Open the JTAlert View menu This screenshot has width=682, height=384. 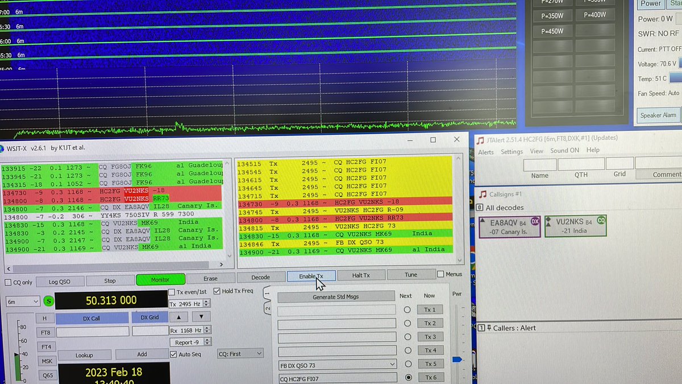click(537, 151)
